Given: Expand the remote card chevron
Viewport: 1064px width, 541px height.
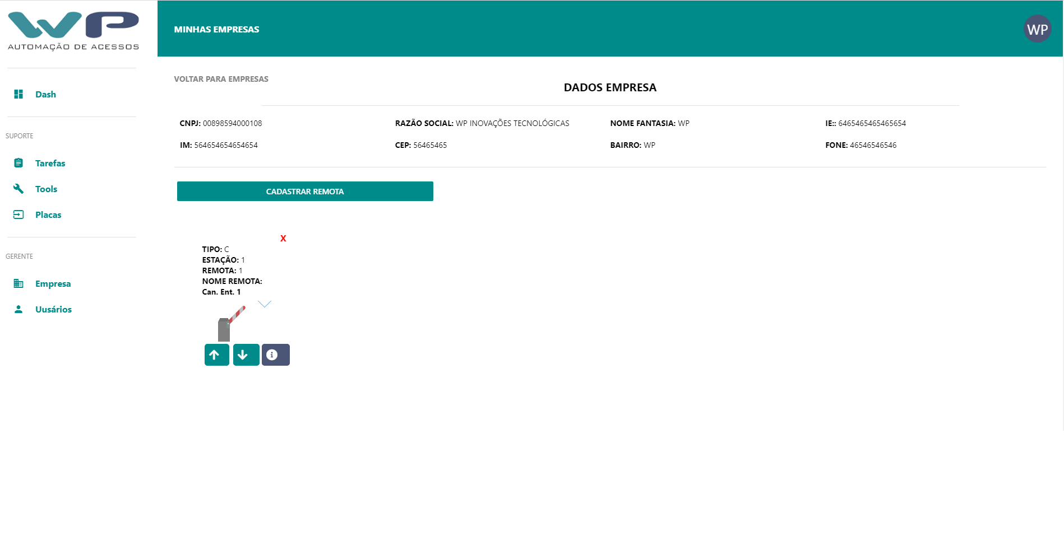Looking at the screenshot, I should click(x=265, y=304).
